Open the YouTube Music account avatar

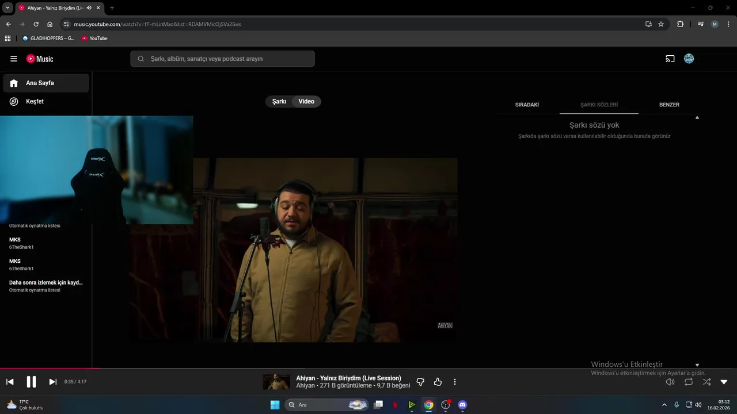(x=689, y=59)
